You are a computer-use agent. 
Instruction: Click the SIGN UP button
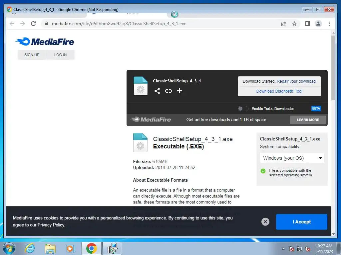(32, 55)
